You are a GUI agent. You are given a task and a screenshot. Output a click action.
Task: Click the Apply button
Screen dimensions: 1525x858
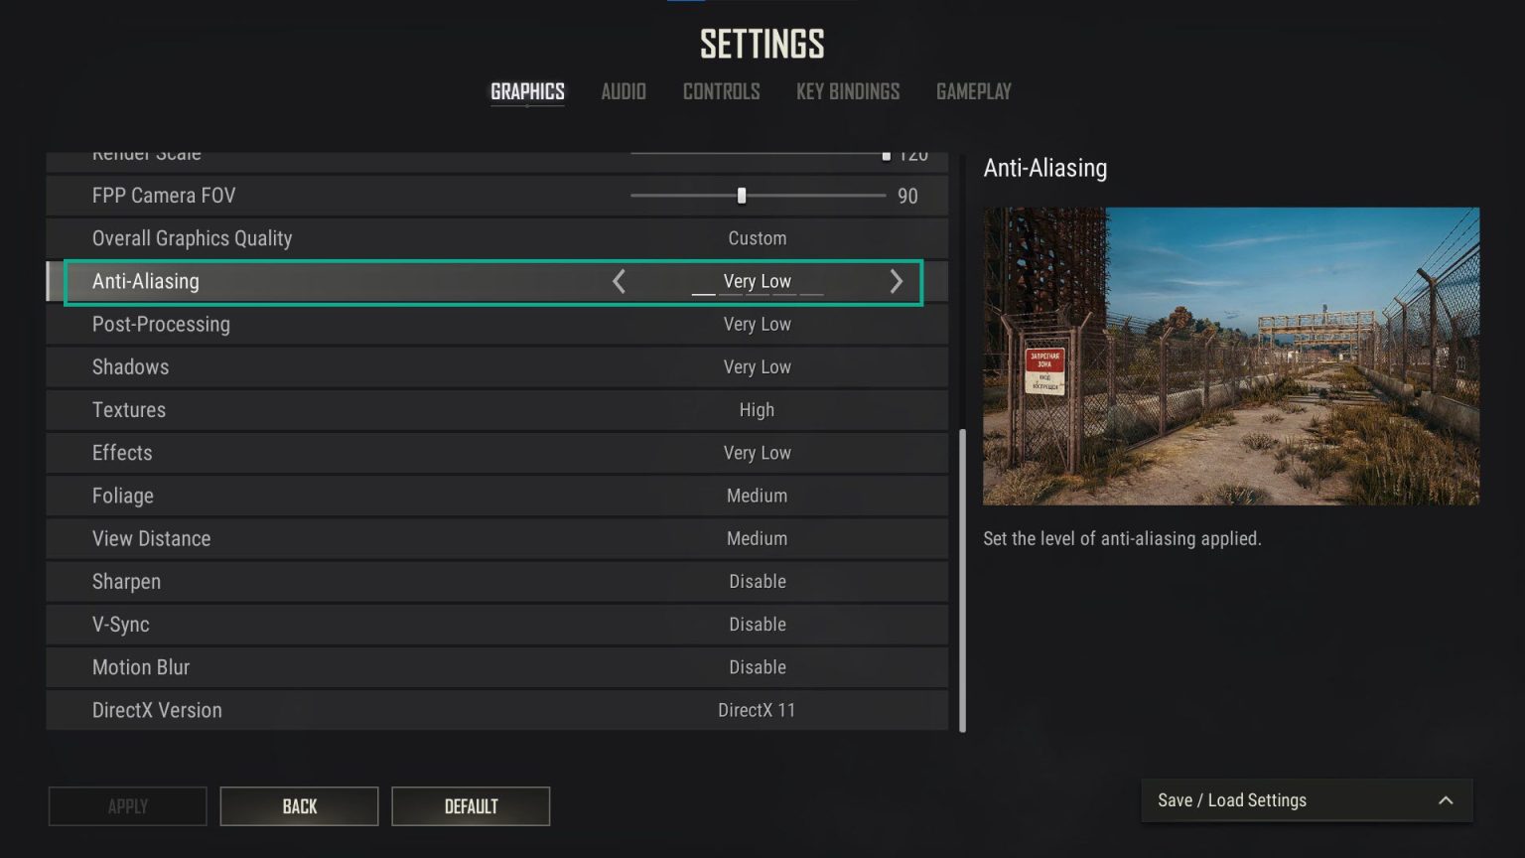[127, 806]
